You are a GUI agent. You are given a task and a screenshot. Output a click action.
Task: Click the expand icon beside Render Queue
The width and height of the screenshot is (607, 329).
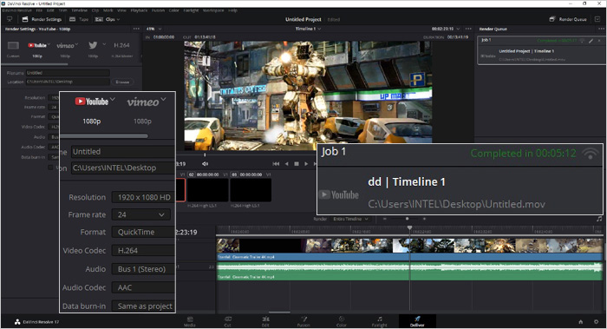click(597, 19)
